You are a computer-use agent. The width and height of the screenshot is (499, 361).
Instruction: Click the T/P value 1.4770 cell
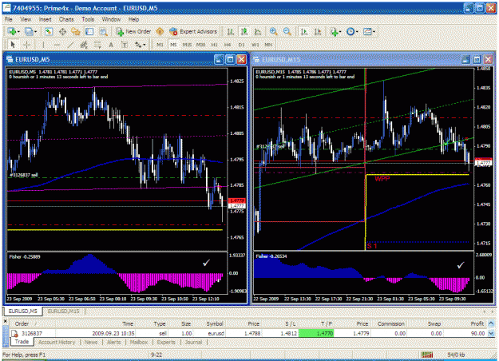coord(316,333)
